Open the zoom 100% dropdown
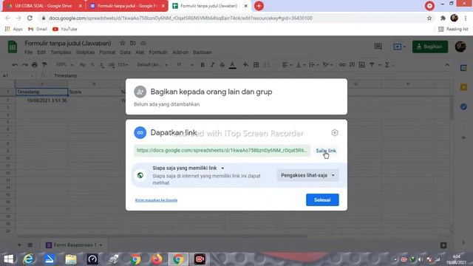 point(64,65)
